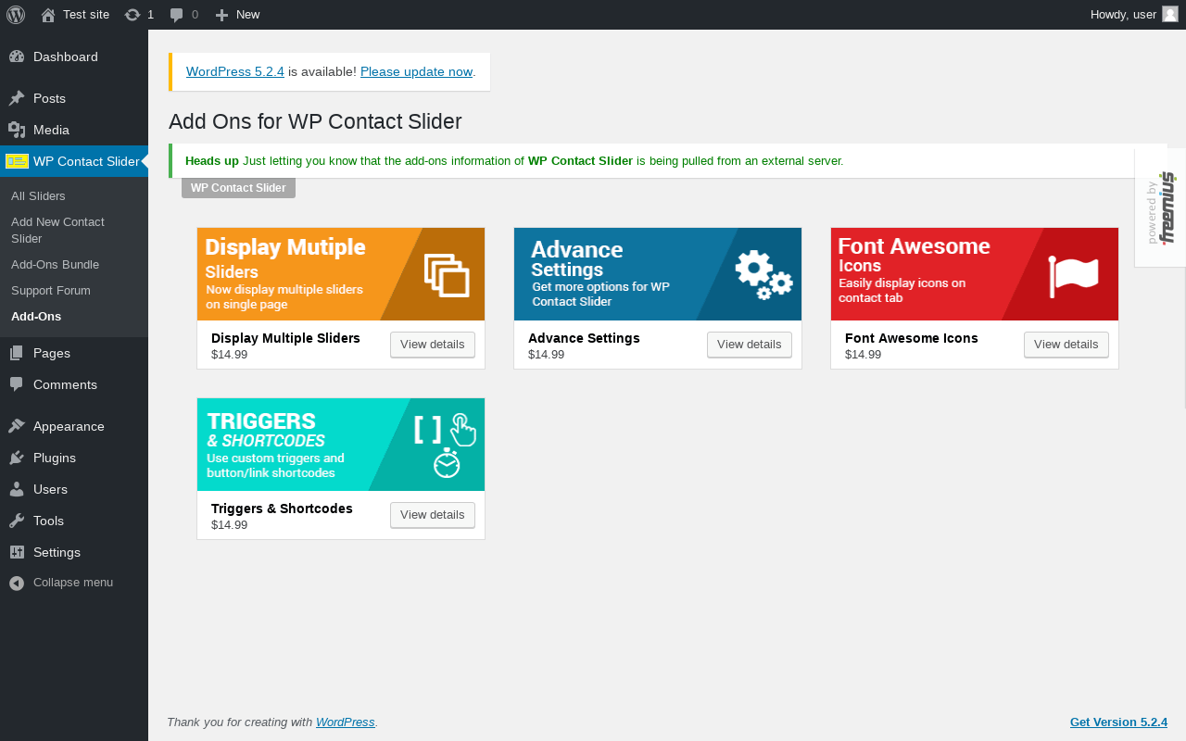This screenshot has height=741, width=1186.
Task: View details for Display Multiple Sliders
Action: [x=433, y=345]
